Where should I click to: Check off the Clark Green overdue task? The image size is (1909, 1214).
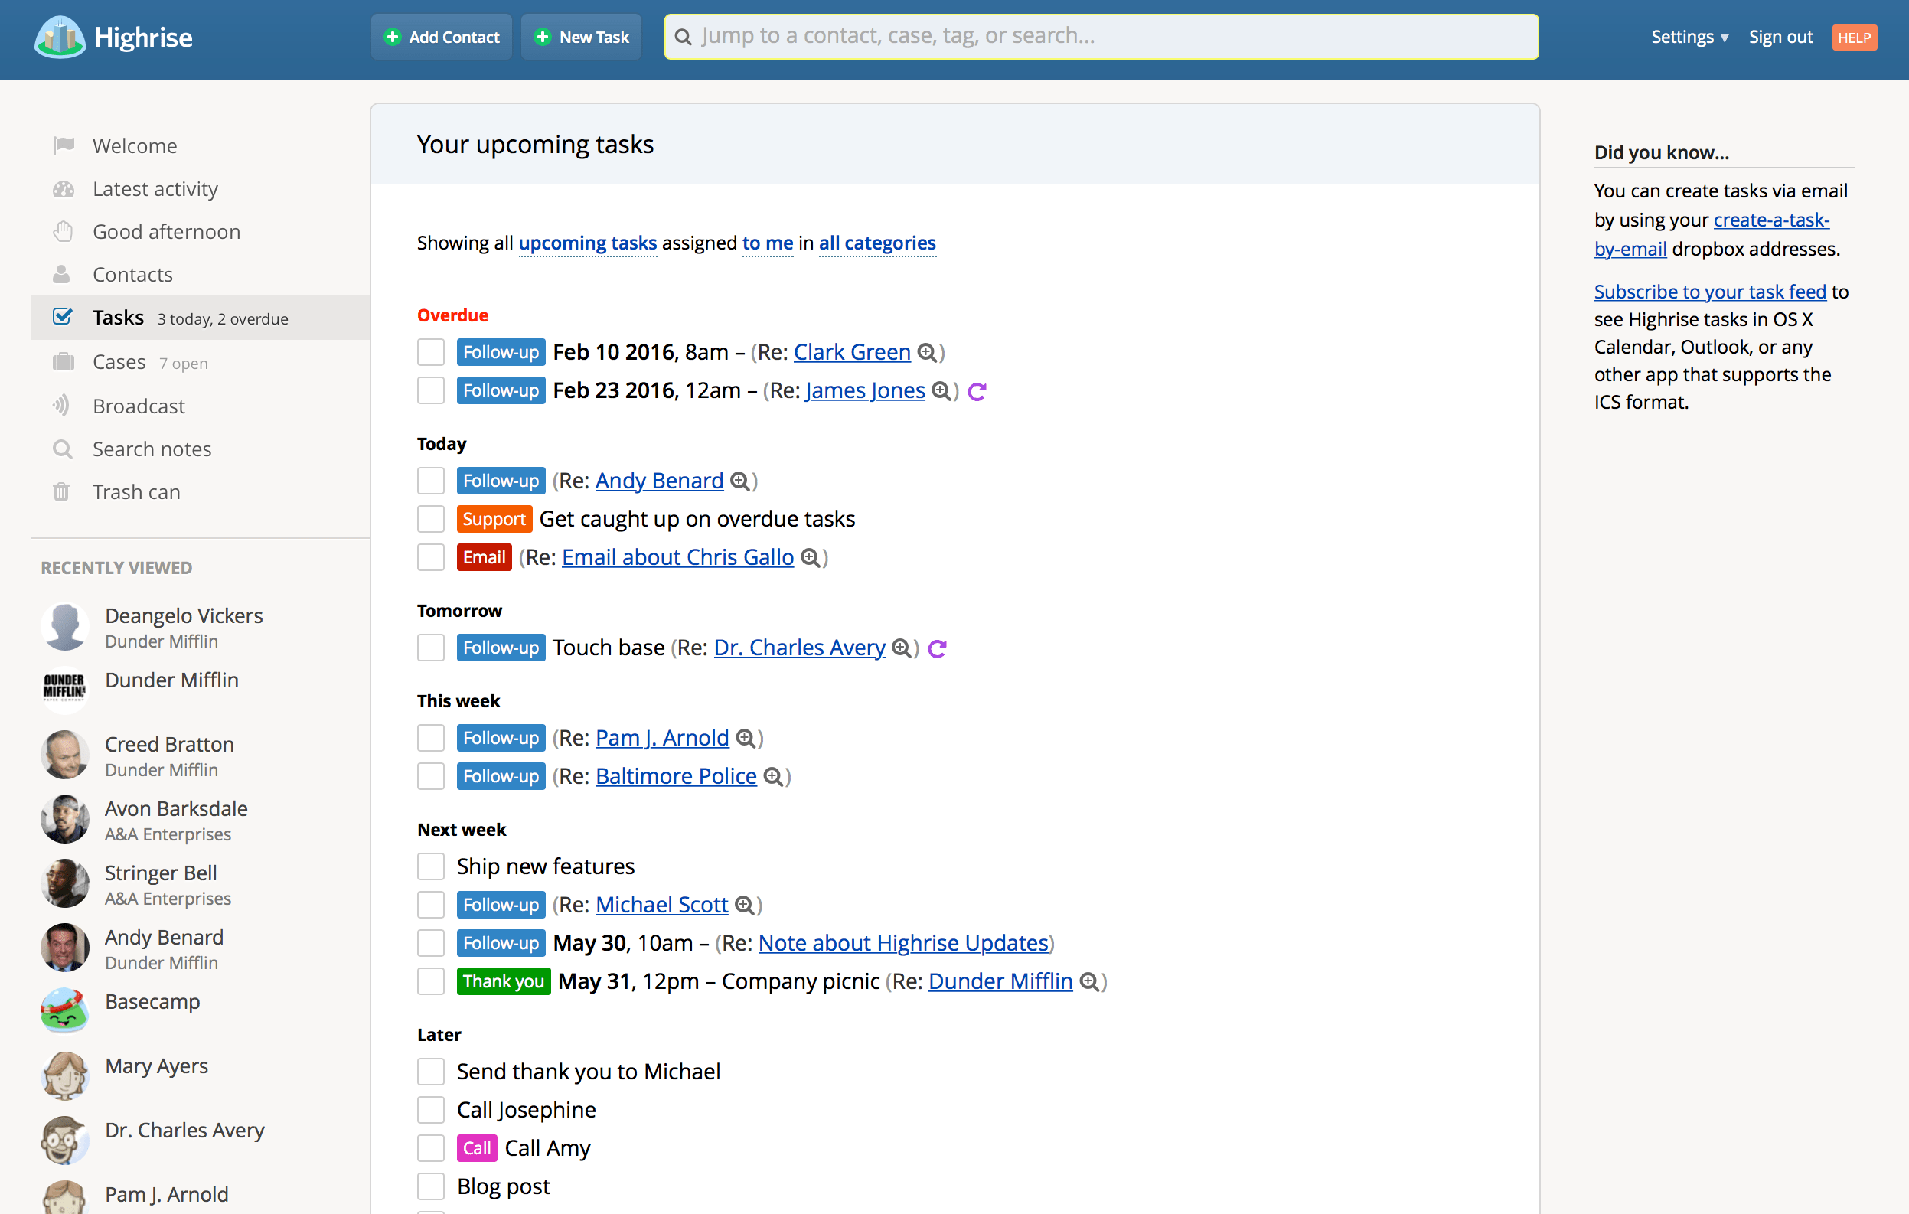430,352
